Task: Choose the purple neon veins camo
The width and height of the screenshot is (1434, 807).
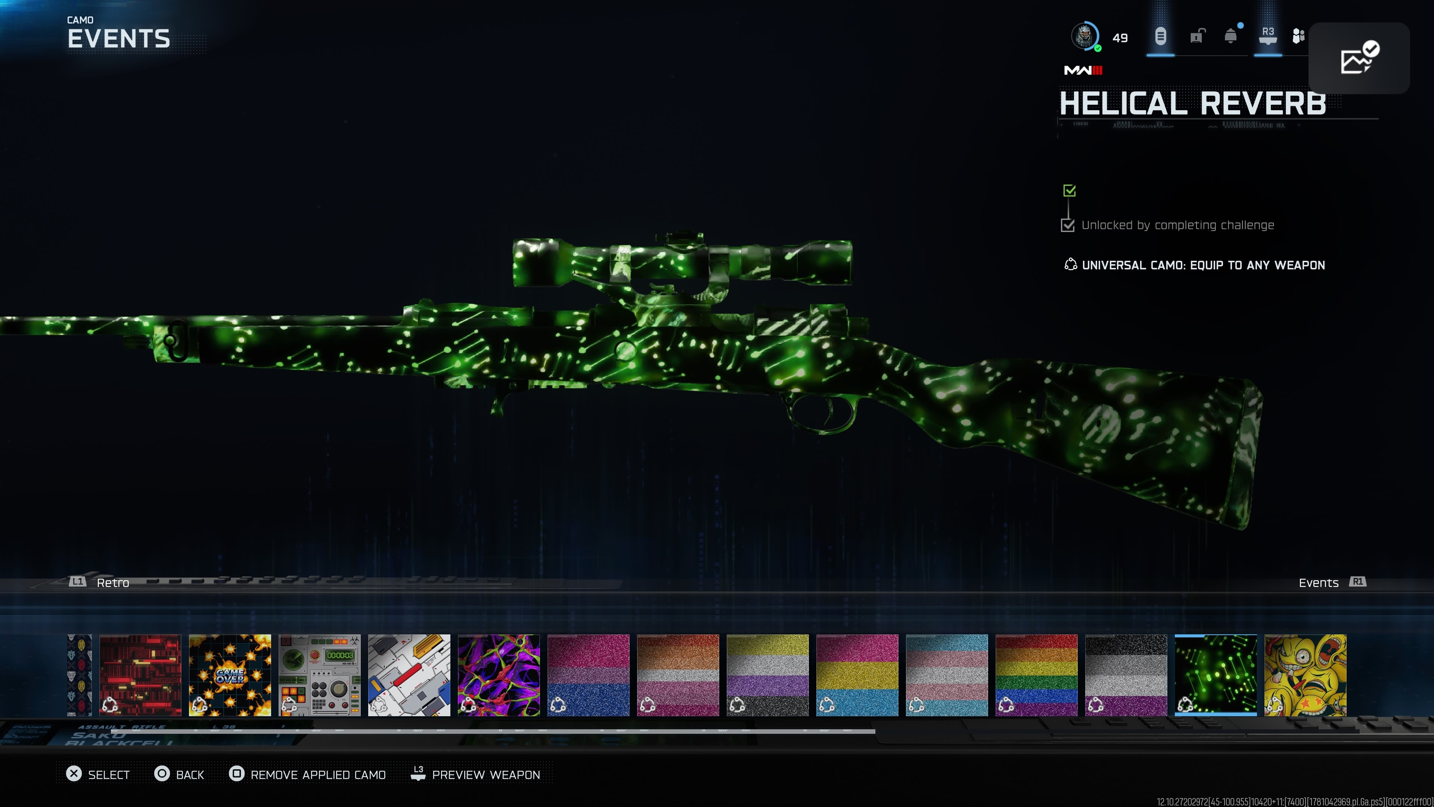Action: point(499,675)
